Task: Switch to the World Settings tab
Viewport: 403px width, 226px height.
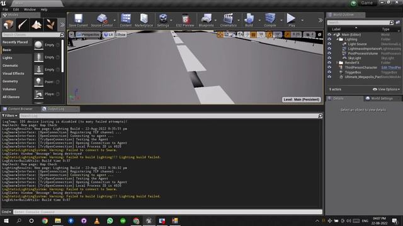Action: [x=382, y=99]
